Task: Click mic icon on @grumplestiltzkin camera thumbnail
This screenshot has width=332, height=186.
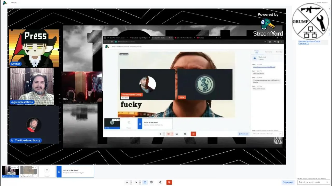Action: (15, 167)
